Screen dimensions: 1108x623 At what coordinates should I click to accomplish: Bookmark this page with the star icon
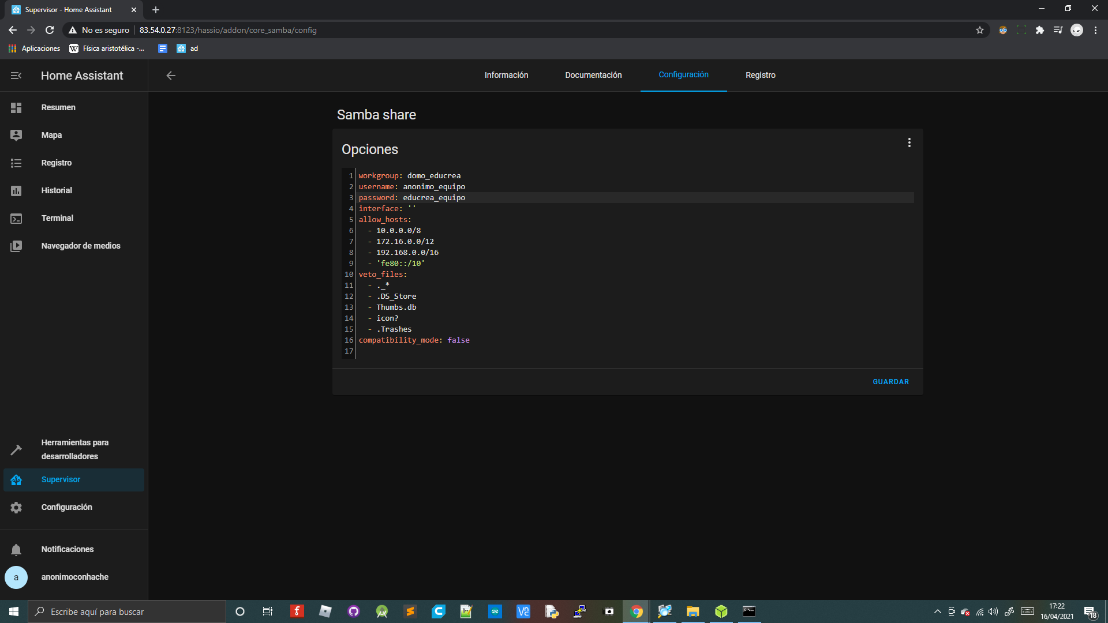coord(979,30)
